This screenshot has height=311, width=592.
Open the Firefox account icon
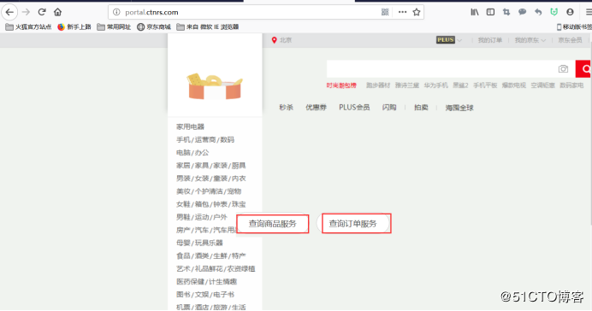coord(570,12)
